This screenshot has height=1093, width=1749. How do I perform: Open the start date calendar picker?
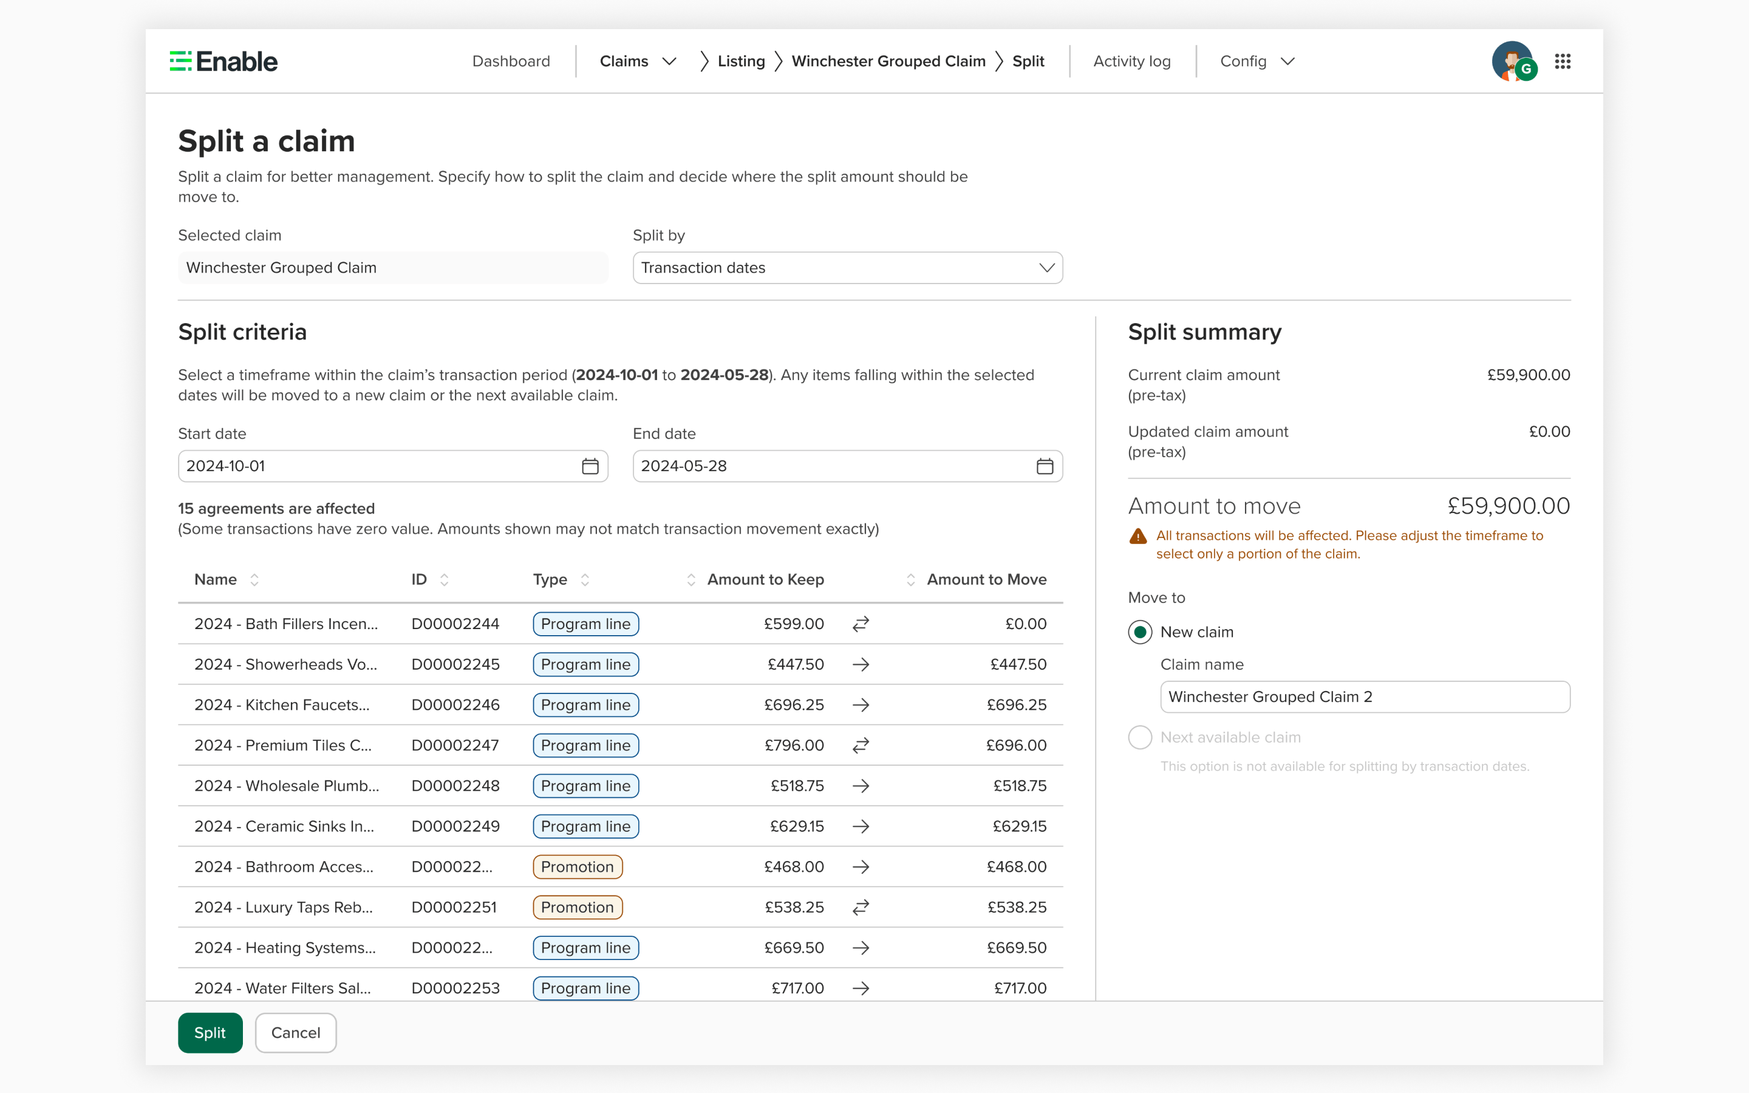[590, 466]
